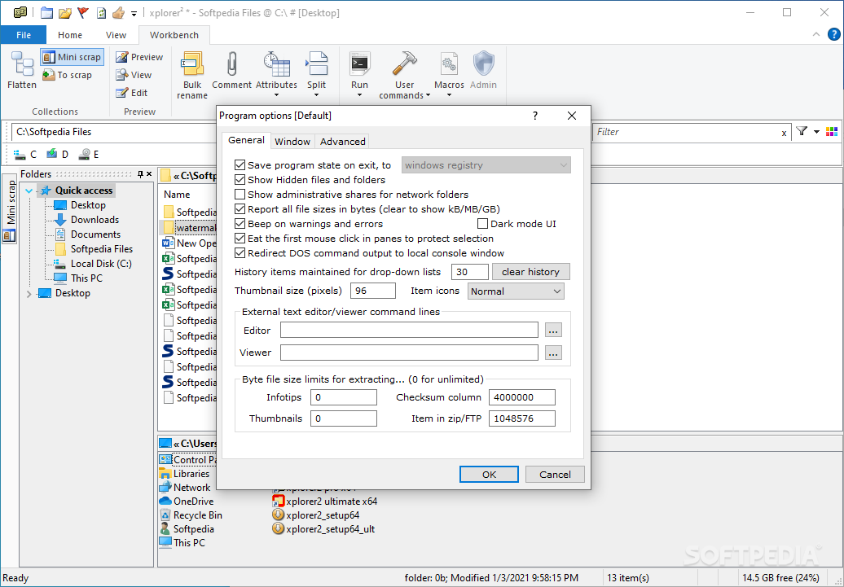Click the Split file icon
The image size is (844, 587).
point(316,64)
